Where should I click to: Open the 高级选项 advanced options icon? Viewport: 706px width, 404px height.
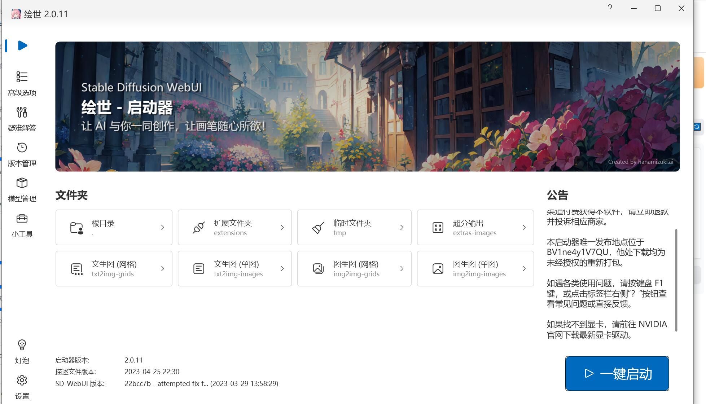coord(22,77)
